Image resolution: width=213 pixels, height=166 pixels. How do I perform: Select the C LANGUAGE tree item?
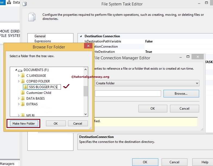pyautogui.click(x=36, y=76)
